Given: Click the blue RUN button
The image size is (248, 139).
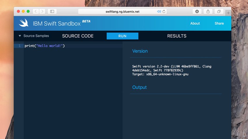Looking at the screenshot, I should [123, 36].
